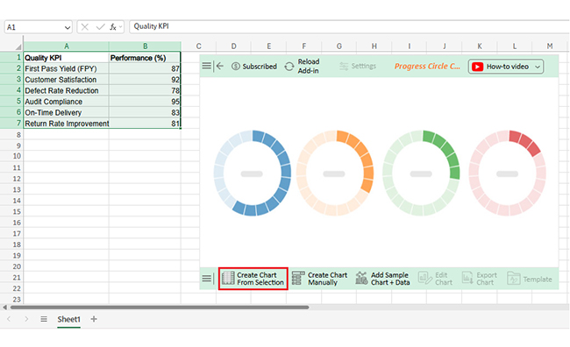Select column C header
Image resolution: width=570 pixels, height=347 pixels.
pos(198,46)
